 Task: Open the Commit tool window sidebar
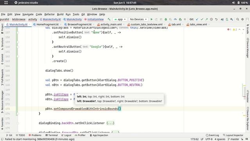coord(2,59)
